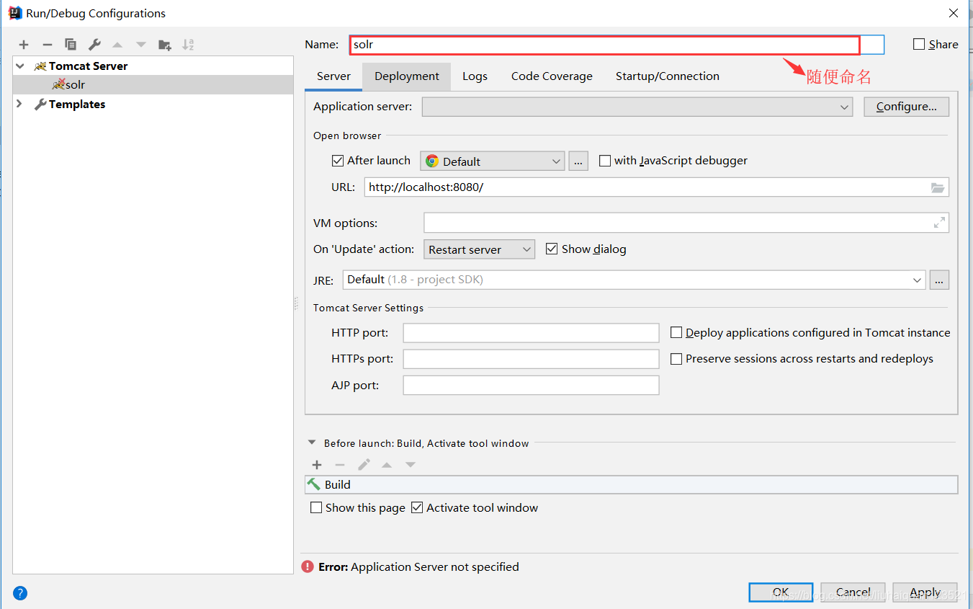Image resolution: width=973 pixels, height=609 pixels.
Task: Select the Templates tree item label
Action: tap(77, 104)
